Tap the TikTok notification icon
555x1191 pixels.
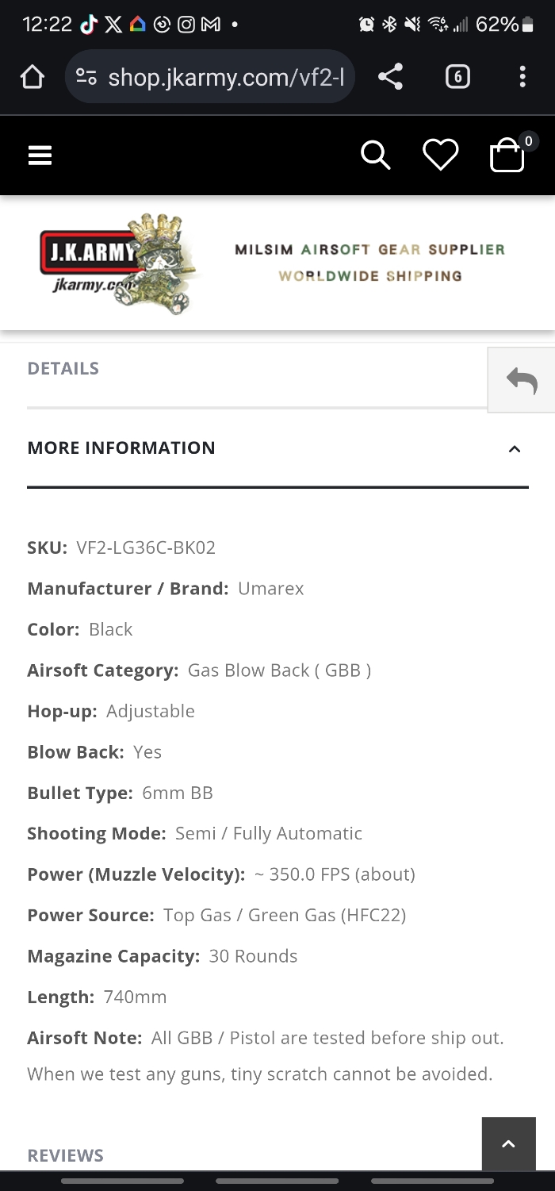coord(89,25)
